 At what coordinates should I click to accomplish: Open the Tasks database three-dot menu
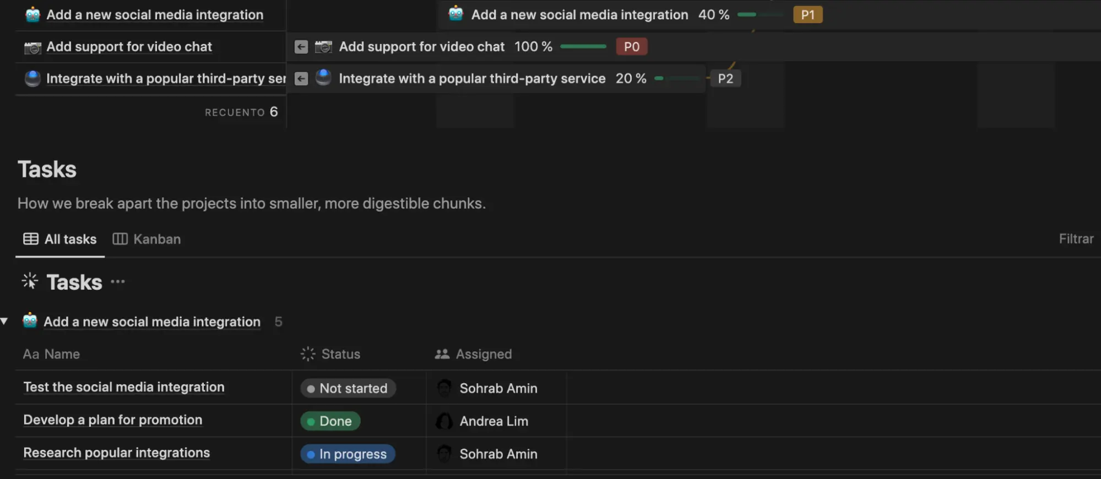pos(118,282)
